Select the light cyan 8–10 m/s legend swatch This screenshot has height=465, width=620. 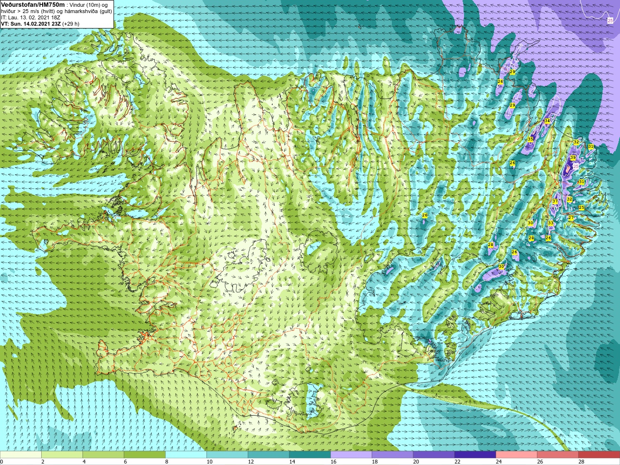[186, 455]
